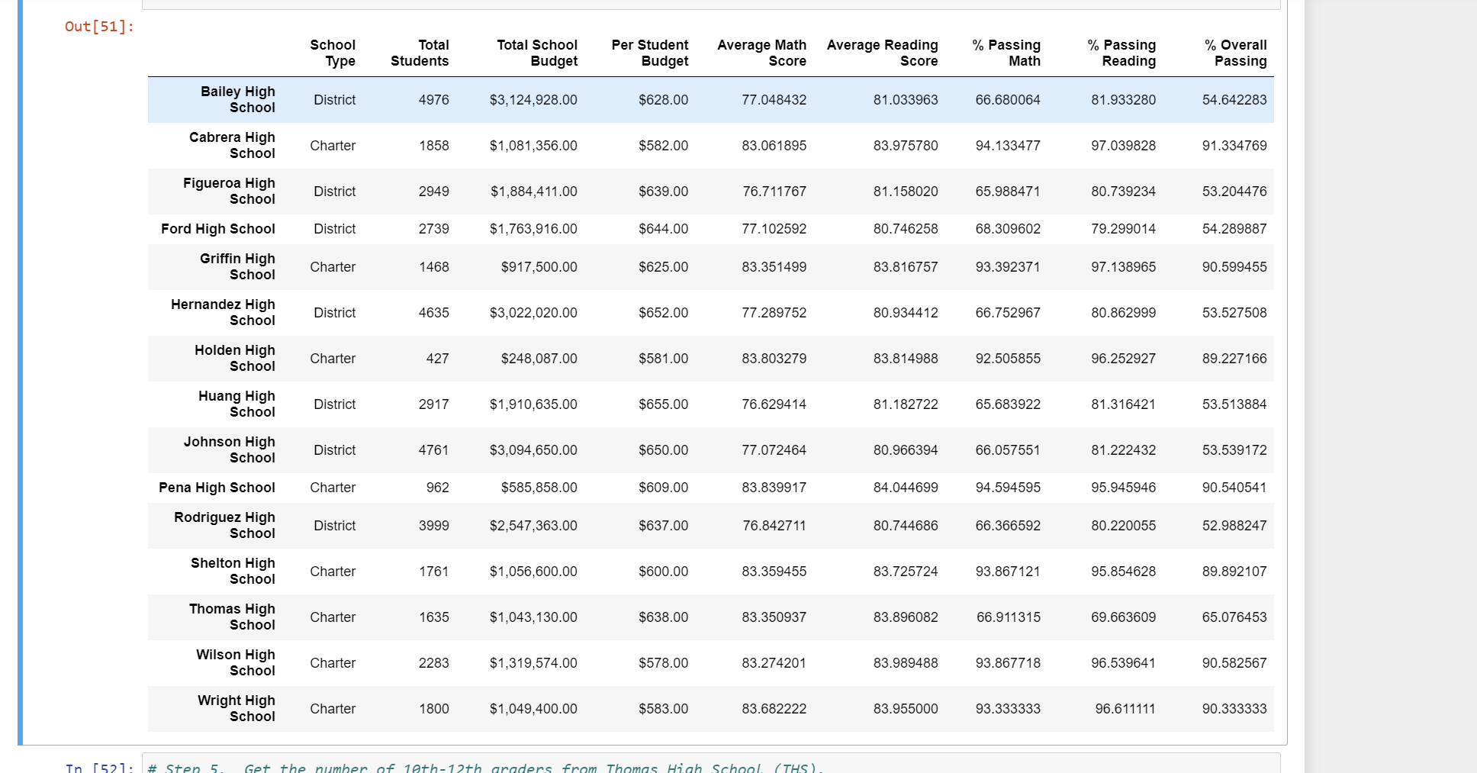
Task: Click the % Passing Reading column header
Action: (1121, 53)
